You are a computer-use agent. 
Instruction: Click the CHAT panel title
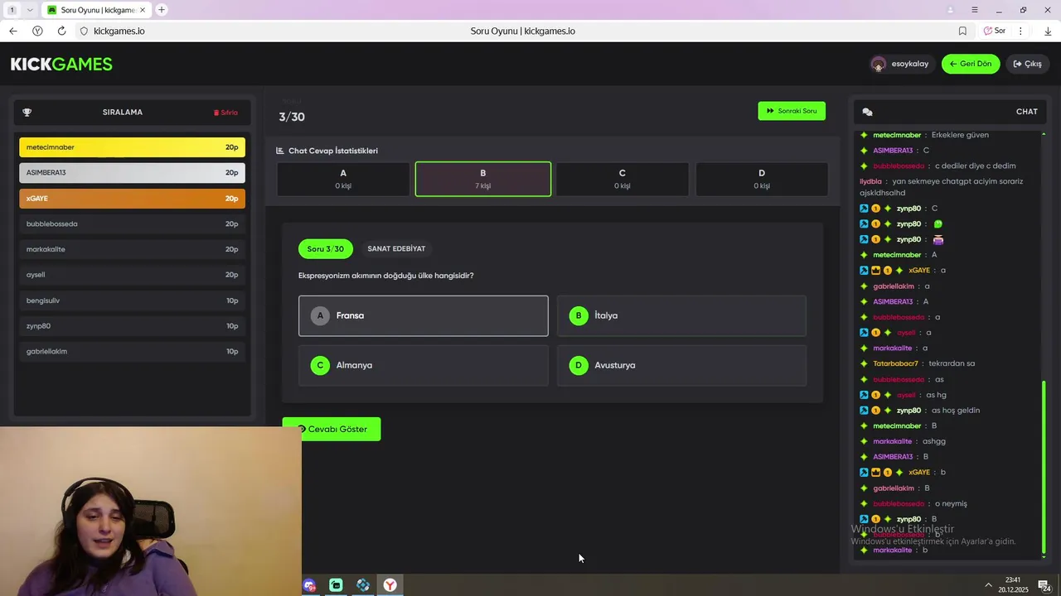pyautogui.click(x=1027, y=112)
